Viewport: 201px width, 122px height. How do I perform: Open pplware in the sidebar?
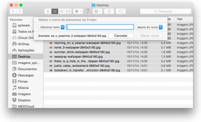click(x=24, y=25)
